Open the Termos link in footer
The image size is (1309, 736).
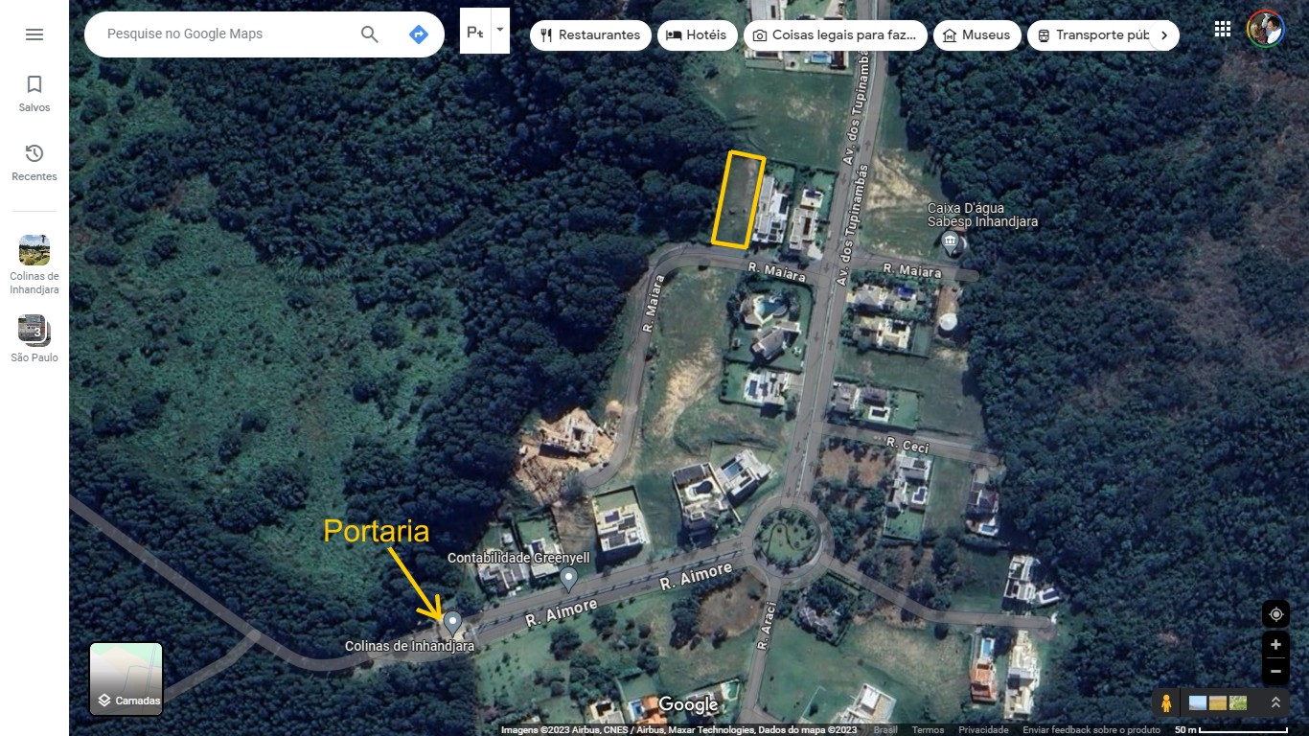[928, 730]
